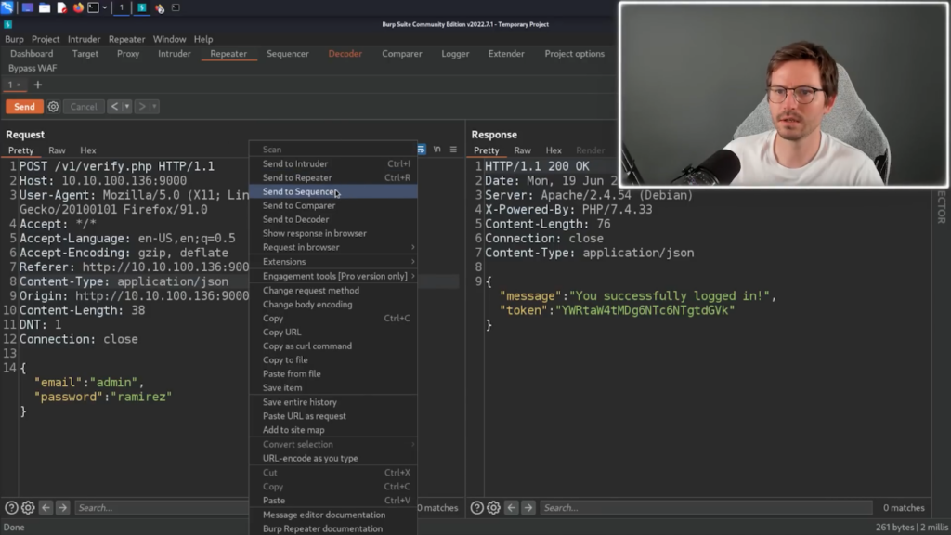Open the Decoder tab

point(345,54)
